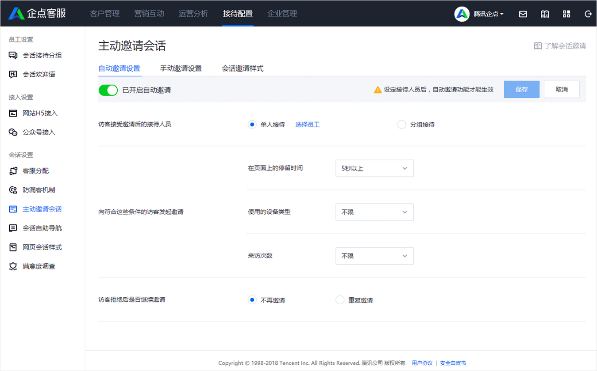
Task: Click the blue 保存 button
Action: click(x=521, y=89)
